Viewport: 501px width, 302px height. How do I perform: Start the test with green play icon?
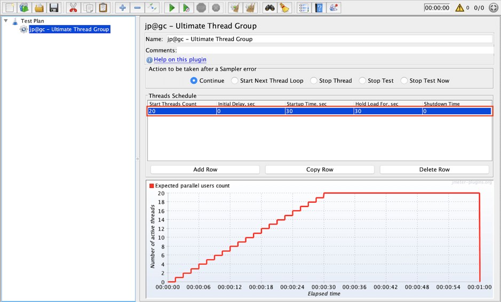pyautogui.click(x=172, y=7)
